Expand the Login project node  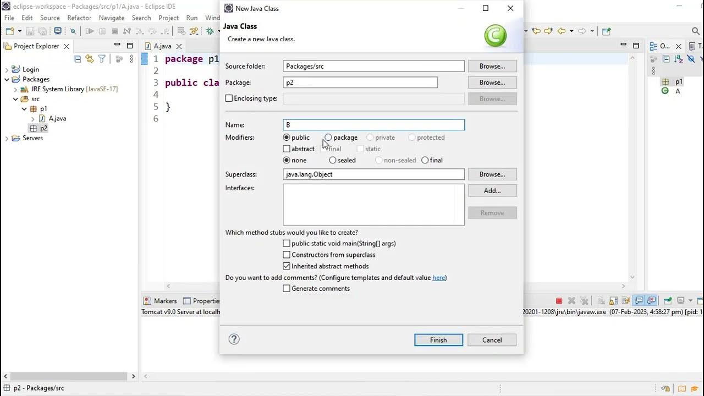click(x=7, y=70)
